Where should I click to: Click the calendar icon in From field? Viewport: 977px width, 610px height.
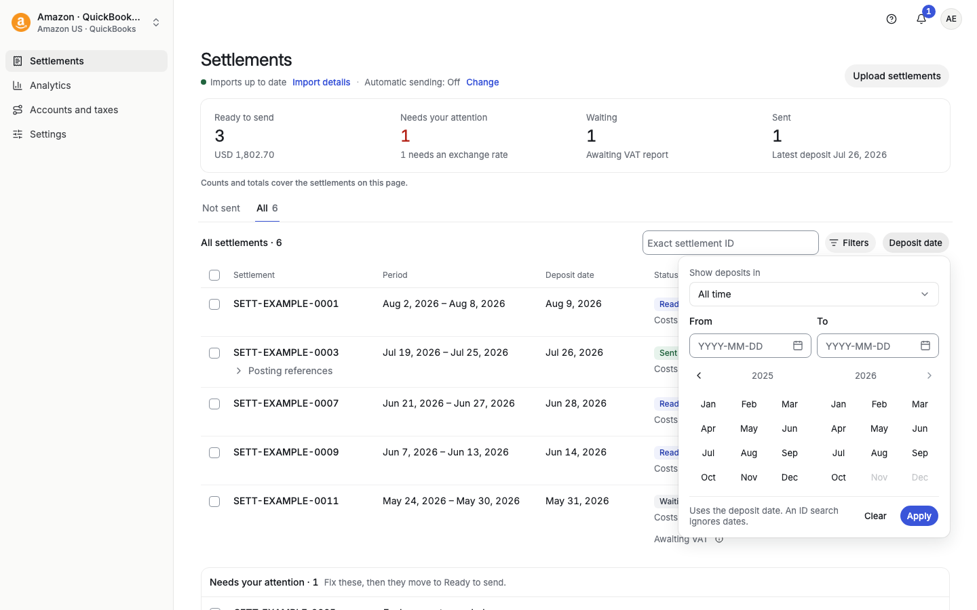(798, 346)
